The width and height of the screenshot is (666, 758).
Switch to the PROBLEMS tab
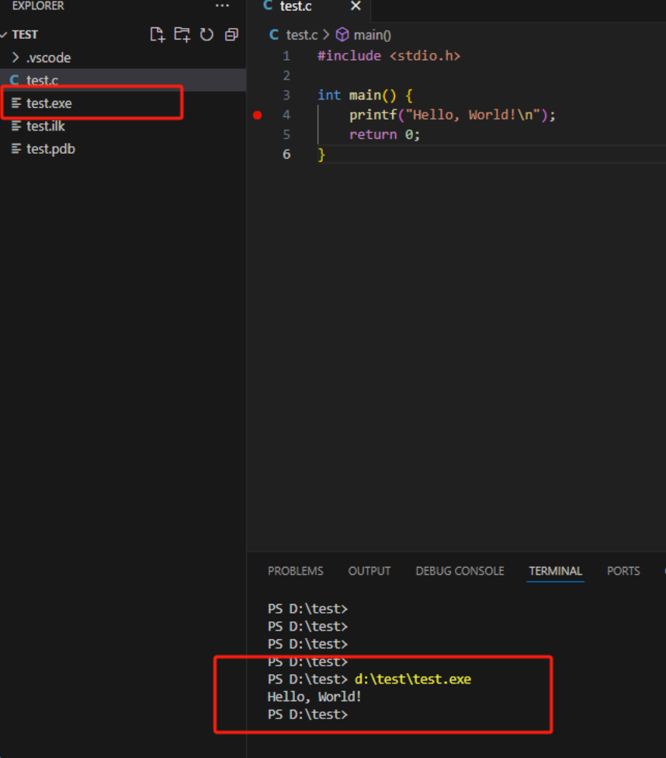point(295,571)
